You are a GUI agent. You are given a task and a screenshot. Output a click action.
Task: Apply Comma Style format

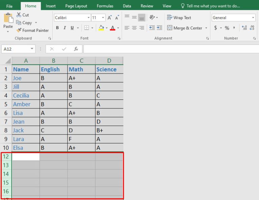(x=234, y=28)
